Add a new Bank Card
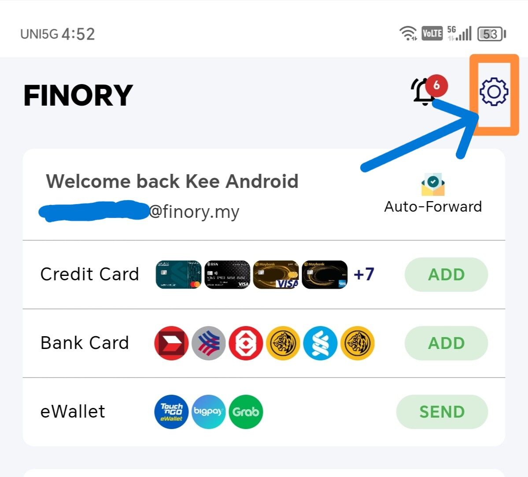528x477 pixels. click(446, 343)
